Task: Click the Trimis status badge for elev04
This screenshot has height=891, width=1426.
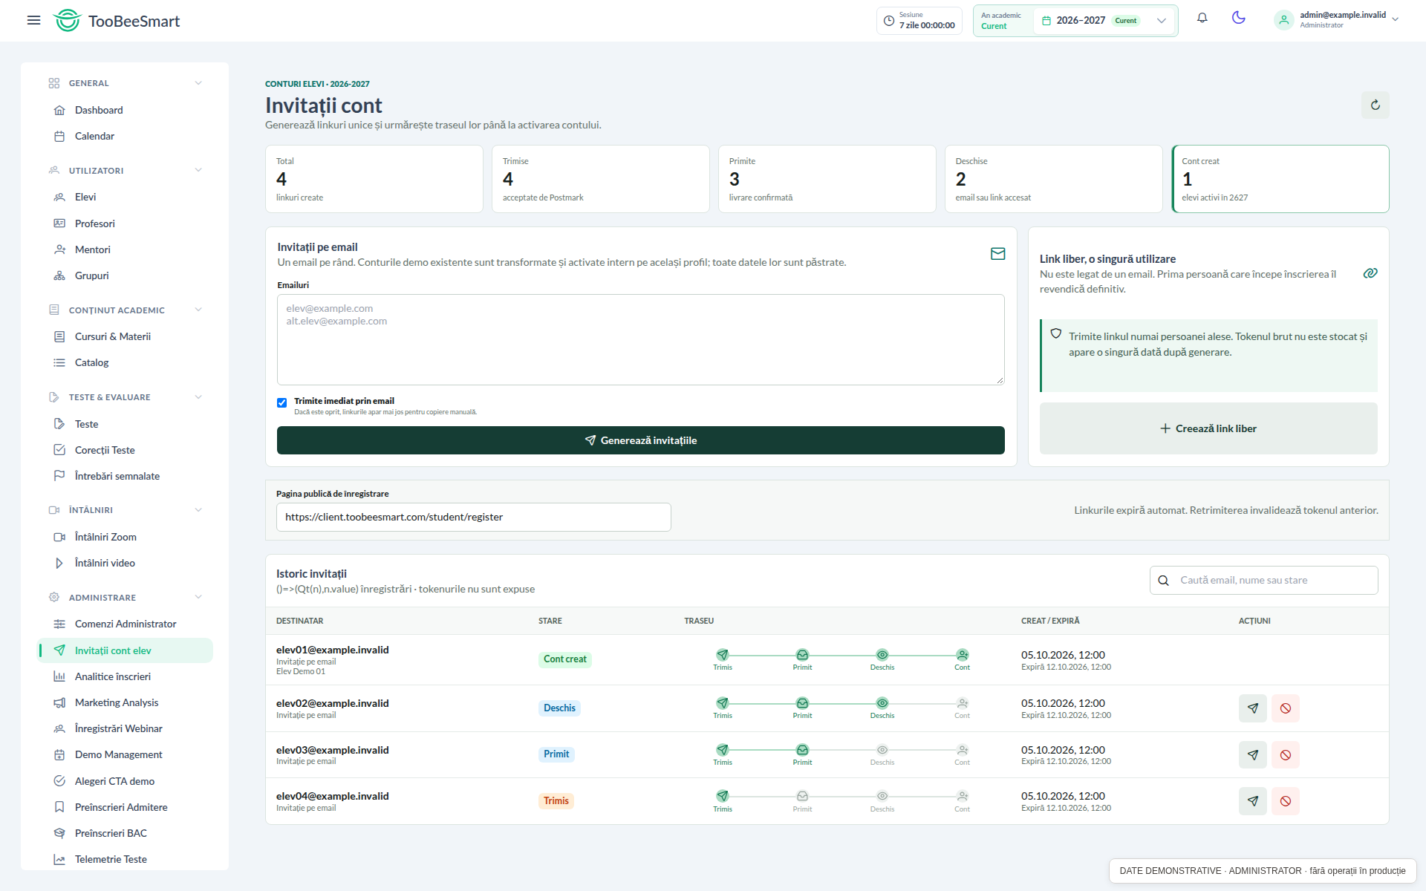Action: tap(556, 801)
